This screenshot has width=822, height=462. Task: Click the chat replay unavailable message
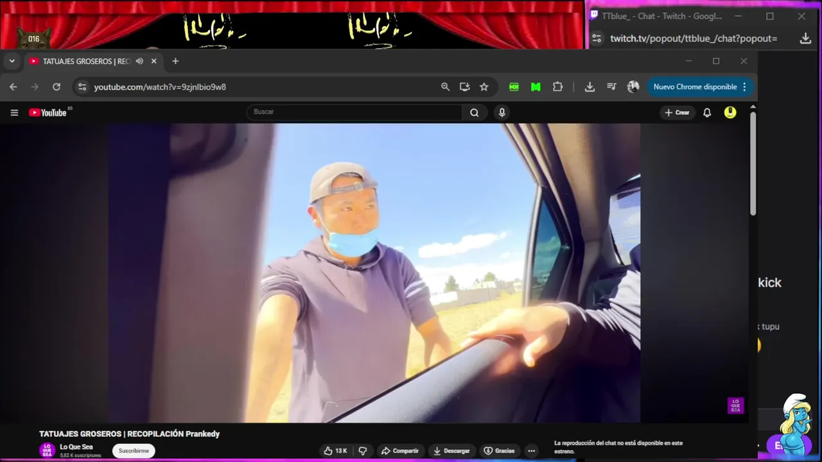(x=618, y=447)
